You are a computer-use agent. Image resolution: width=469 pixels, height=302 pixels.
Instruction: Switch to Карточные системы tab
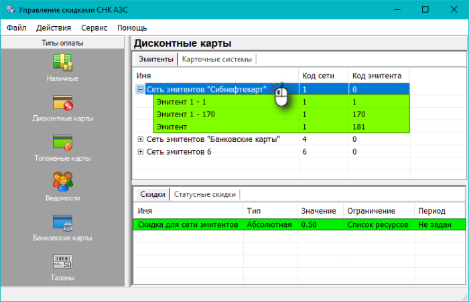217,59
